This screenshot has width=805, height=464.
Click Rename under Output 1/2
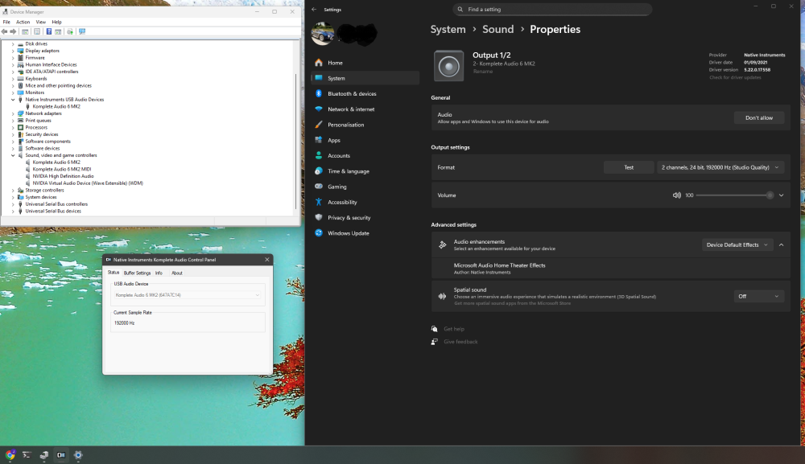click(482, 72)
